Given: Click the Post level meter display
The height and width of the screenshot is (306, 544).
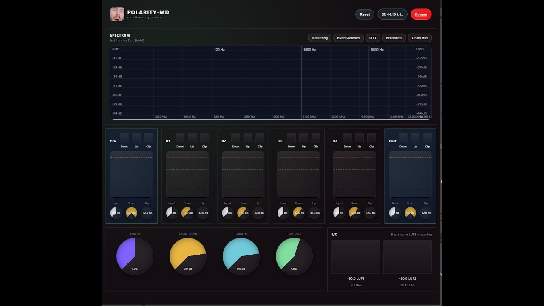Looking at the screenshot, I should tap(410, 175).
